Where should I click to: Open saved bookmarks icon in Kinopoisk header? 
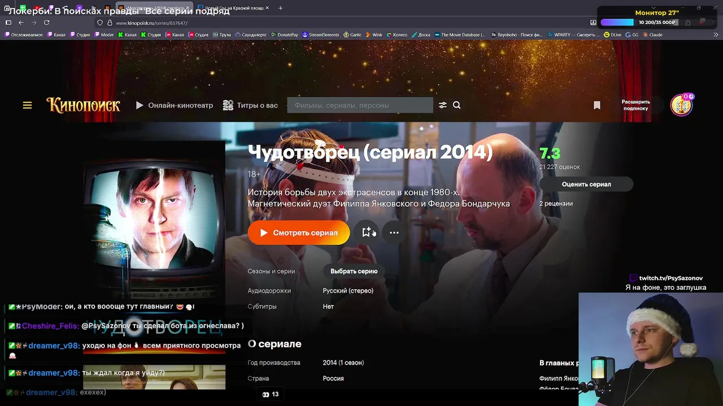(x=597, y=105)
